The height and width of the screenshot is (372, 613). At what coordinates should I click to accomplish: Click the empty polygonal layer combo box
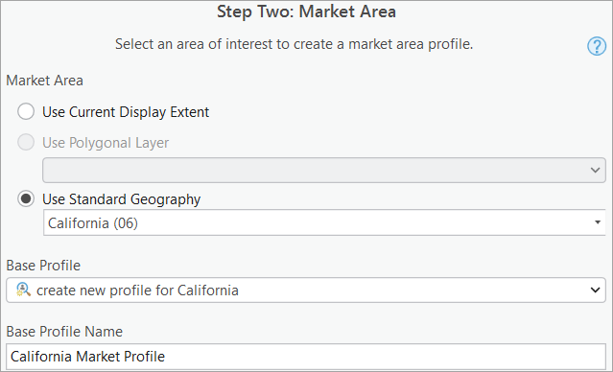[x=324, y=170]
